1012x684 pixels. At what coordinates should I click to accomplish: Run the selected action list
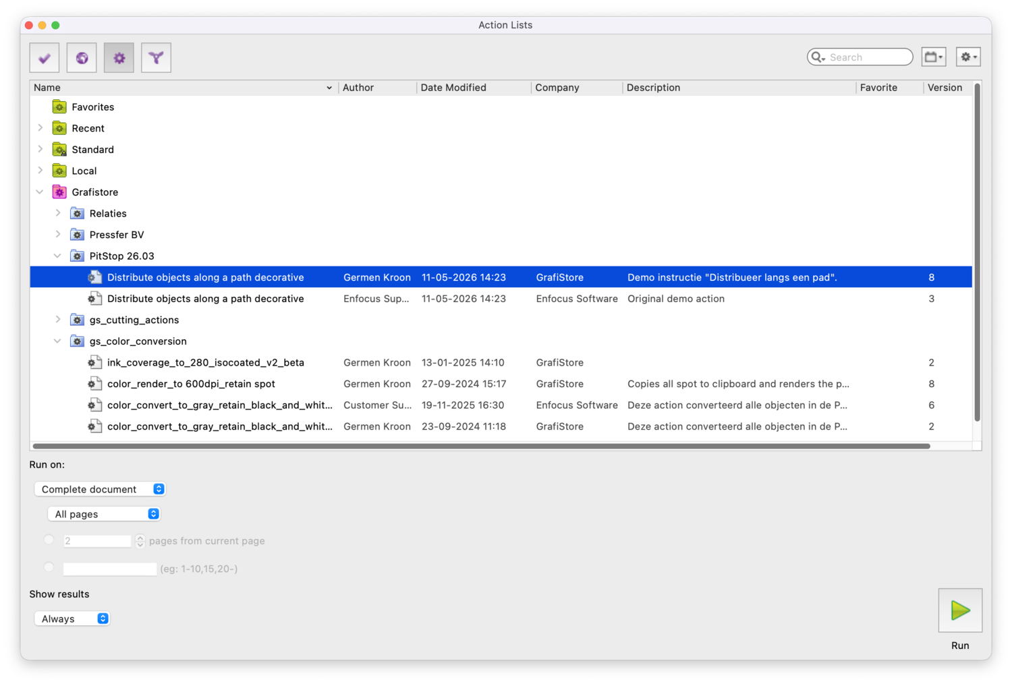(x=960, y=610)
